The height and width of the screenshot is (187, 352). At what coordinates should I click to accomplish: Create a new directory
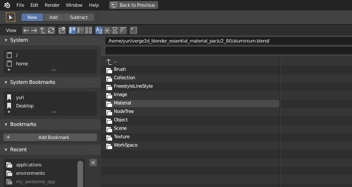coord(62,30)
